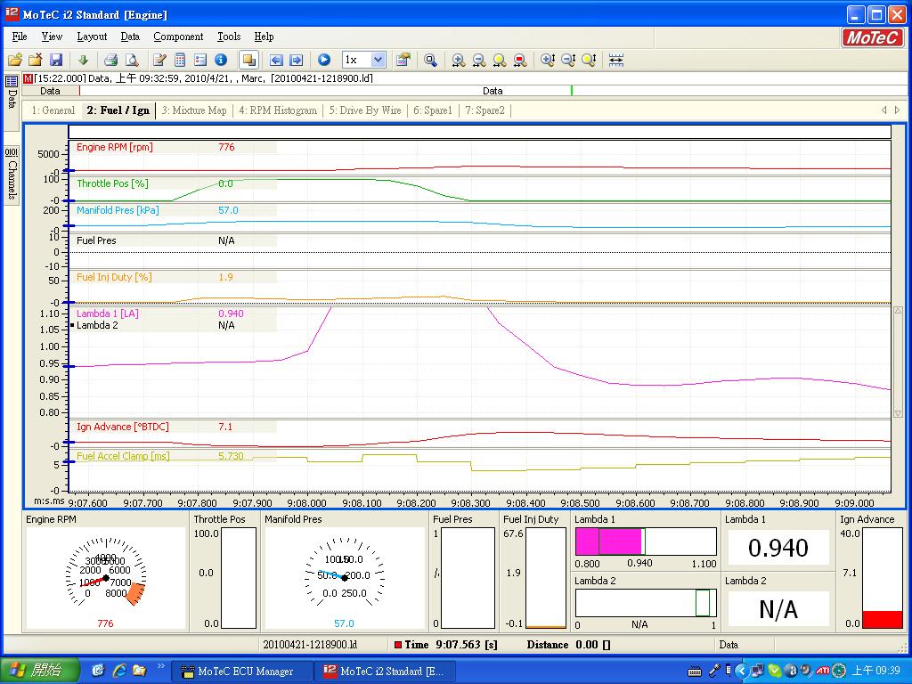Click the zoom in magnifier with horizontal arrows
Viewport: 912px width, 684px height.
459,60
